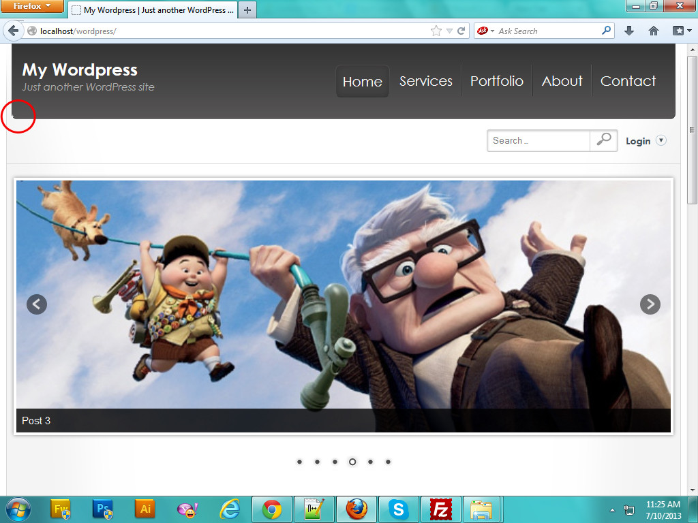698x523 pixels.
Task: Click the site Search text box
Action: click(538, 140)
